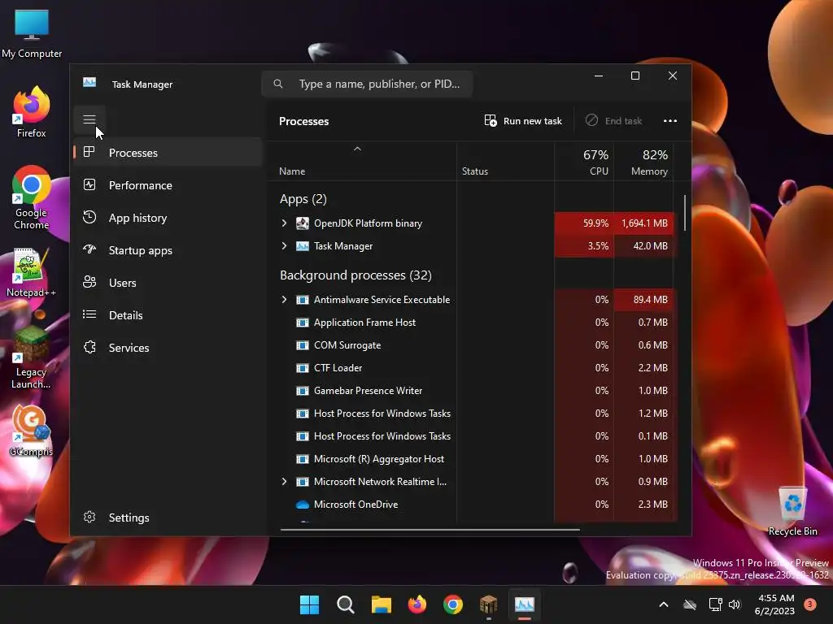Select the OpenJDK Platform binary icon

[x=303, y=223]
